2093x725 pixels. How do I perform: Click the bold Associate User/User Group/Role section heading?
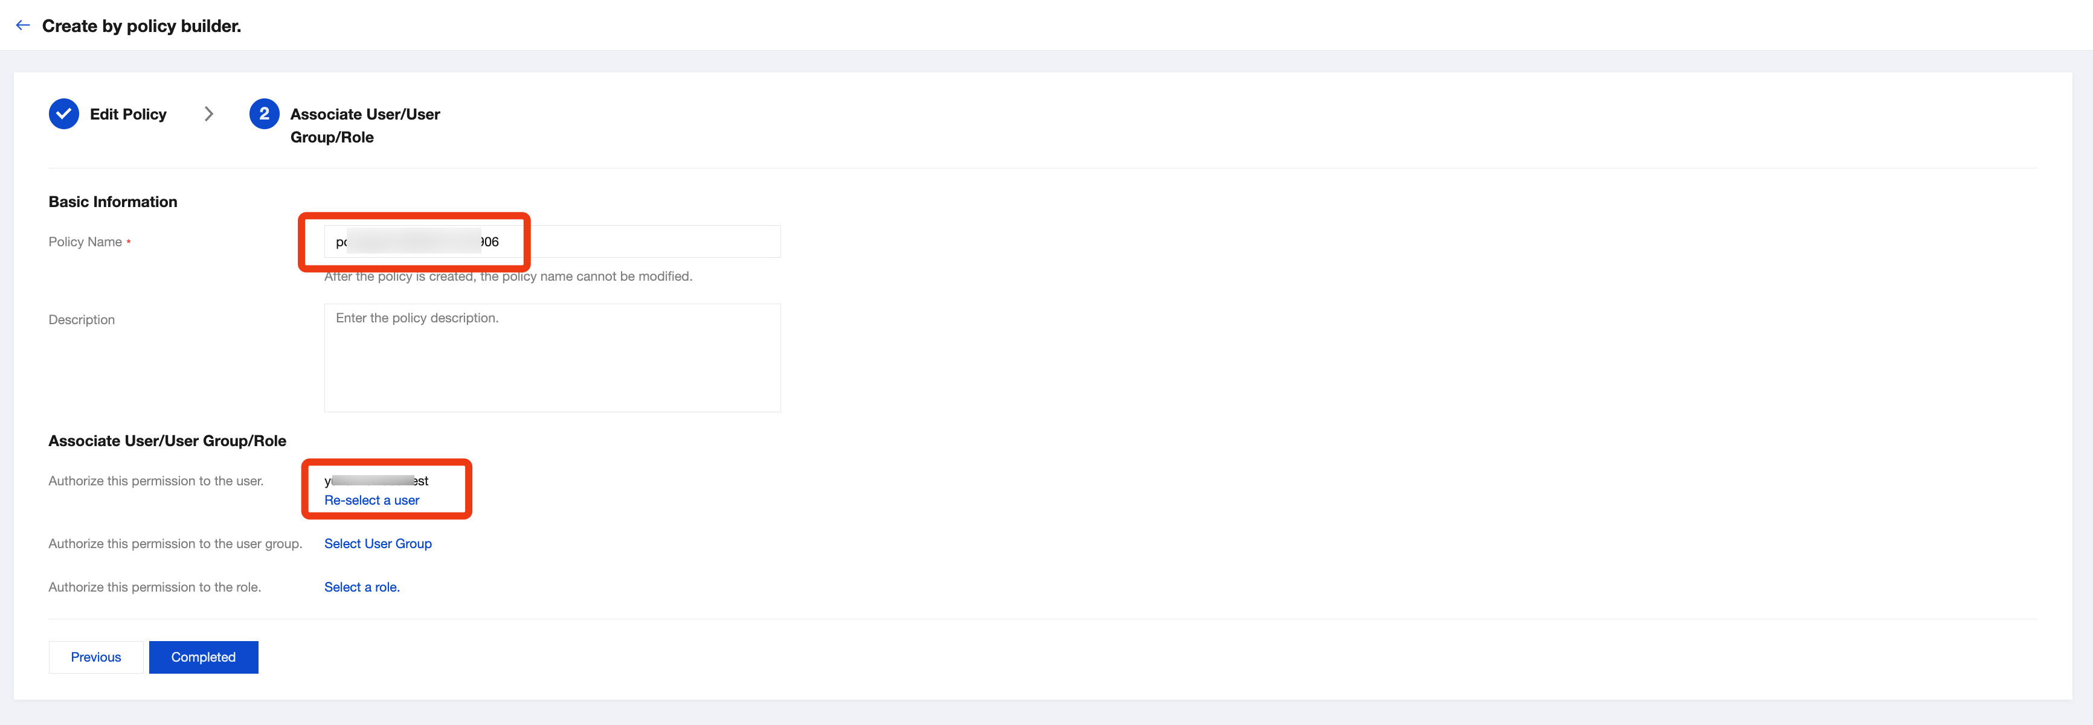coord(167,441)
